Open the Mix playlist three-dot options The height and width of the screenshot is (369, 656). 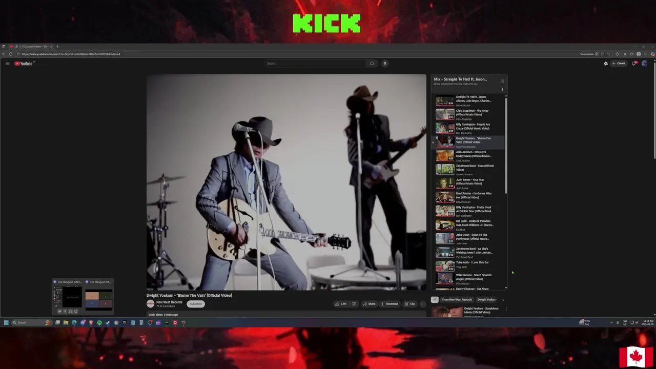[x=502, y=89]
